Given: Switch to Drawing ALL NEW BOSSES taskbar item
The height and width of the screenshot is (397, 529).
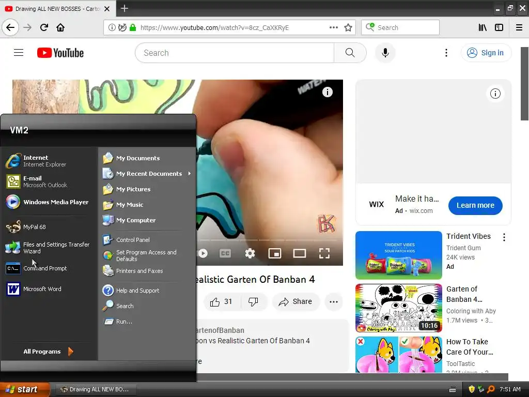Looking at the screenshot, I should pyautogui.click(x=96, y=389).
